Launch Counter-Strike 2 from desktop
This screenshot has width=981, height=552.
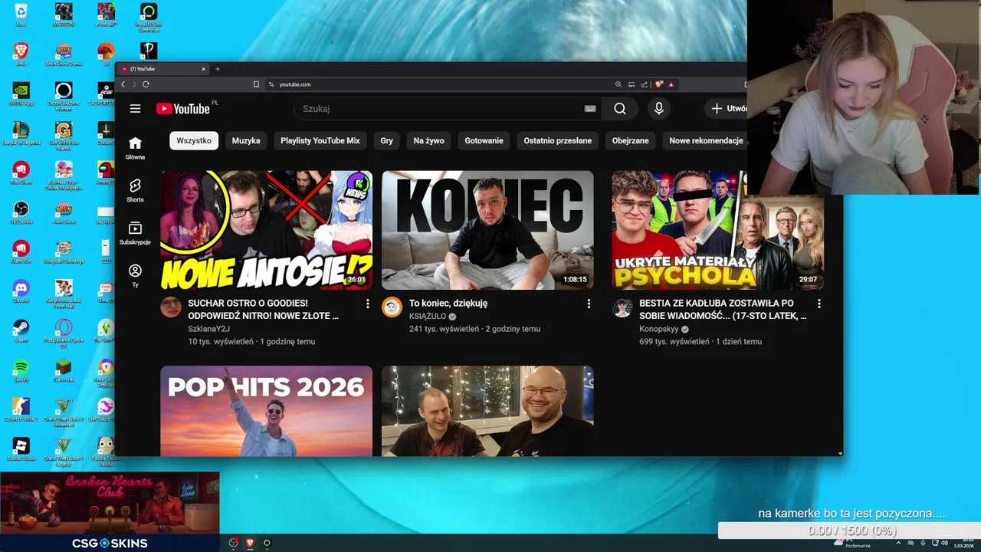[x=21, y=410]
